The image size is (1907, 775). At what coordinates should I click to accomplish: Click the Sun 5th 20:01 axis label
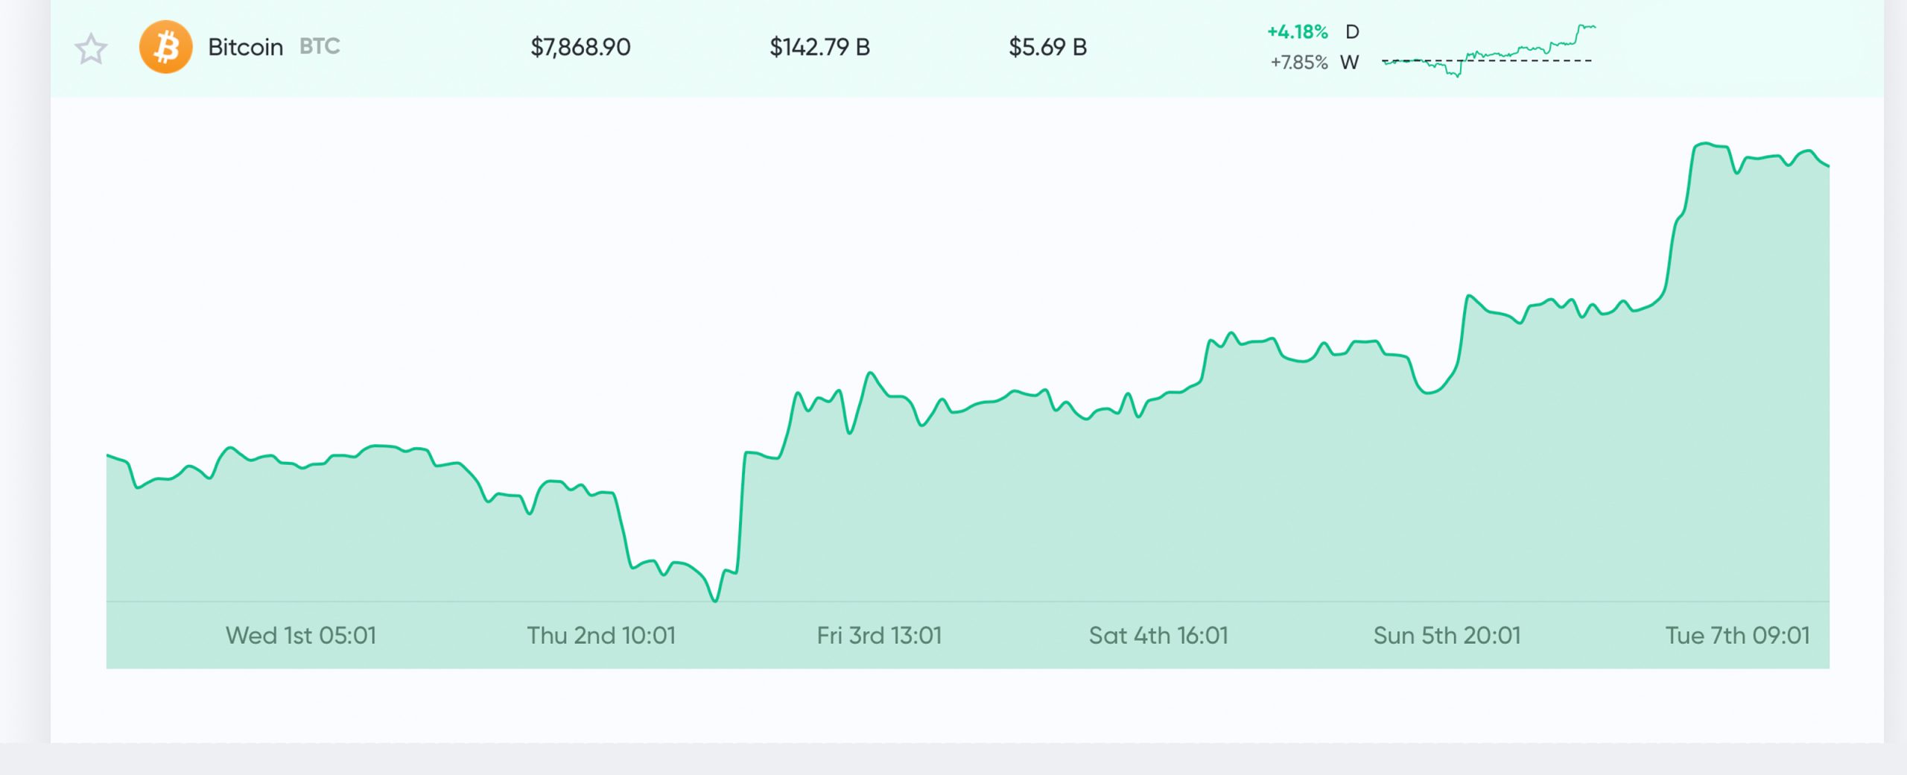click(1447, 636)
